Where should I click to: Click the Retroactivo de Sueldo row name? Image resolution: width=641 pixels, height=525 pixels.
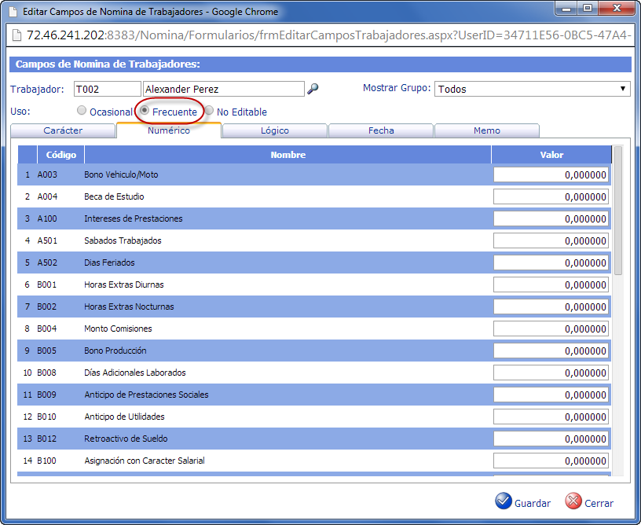click(x=126, y=439)
